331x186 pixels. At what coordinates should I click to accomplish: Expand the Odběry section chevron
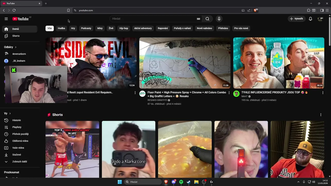pyautogui.click(x=16, y=47)
